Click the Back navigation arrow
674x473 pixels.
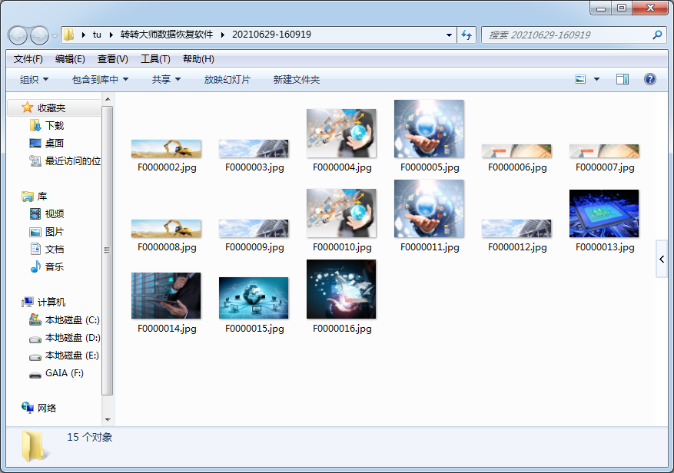click(18, 35)
